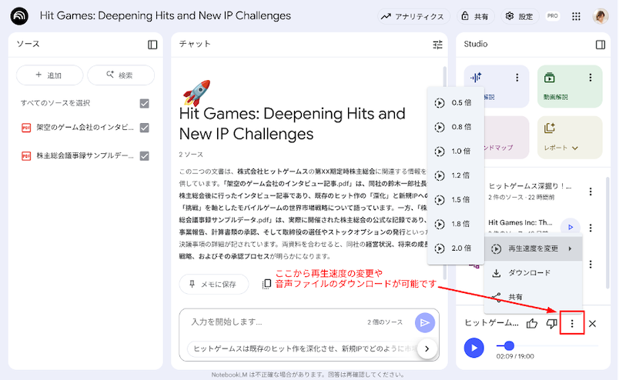
Task: Choose ダウンロード from the menu
Action: click(x=534, y=272)
